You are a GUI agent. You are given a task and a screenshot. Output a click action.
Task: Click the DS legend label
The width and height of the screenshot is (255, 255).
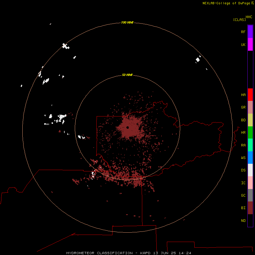click(x=243, y=170)
